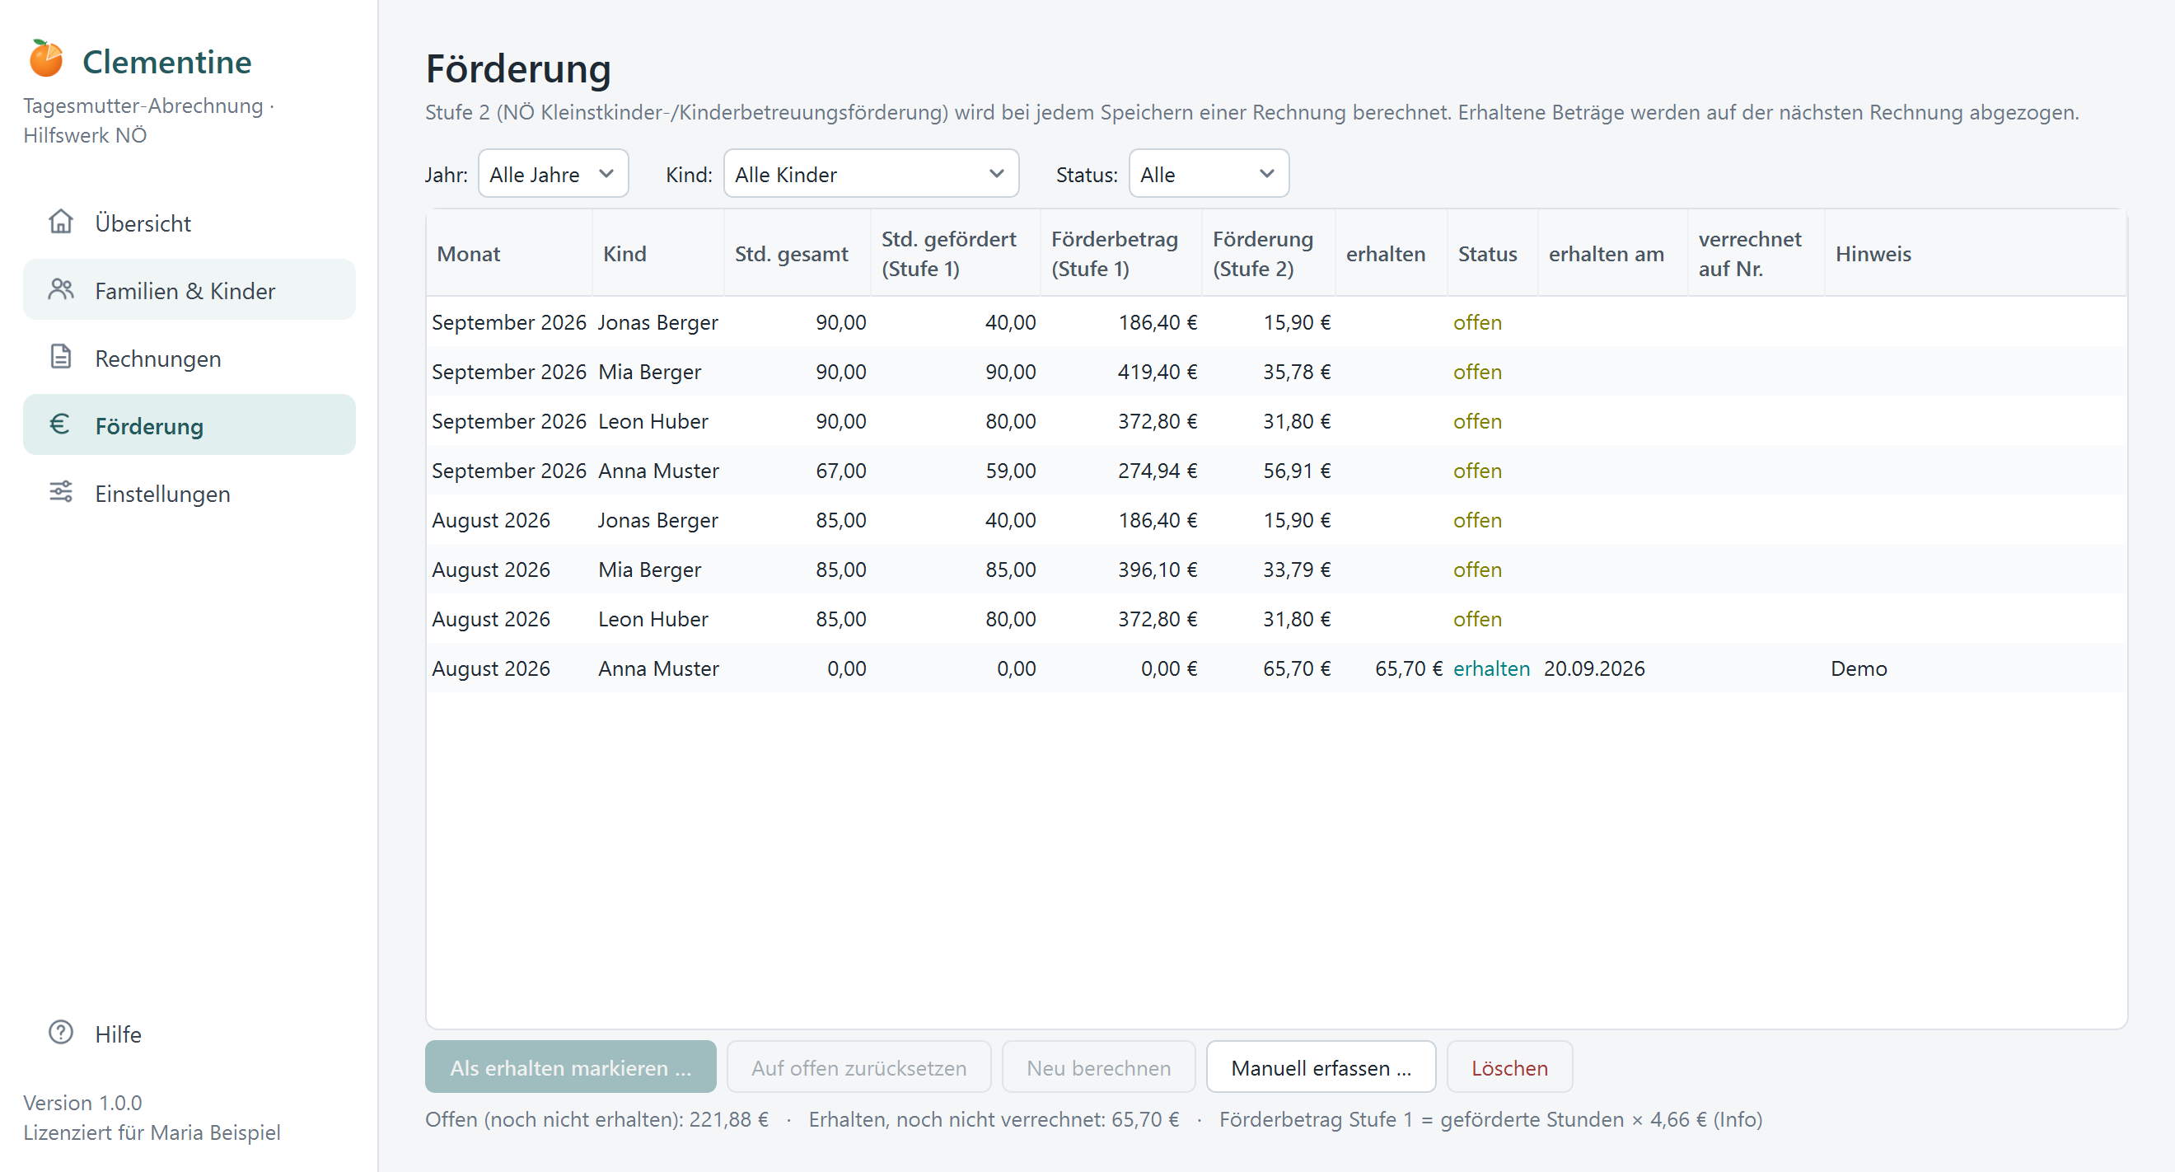This screenshot has width=2175, height=1172.
Task: Go to Familien & Kinder
Action: [x=189, y=290]
